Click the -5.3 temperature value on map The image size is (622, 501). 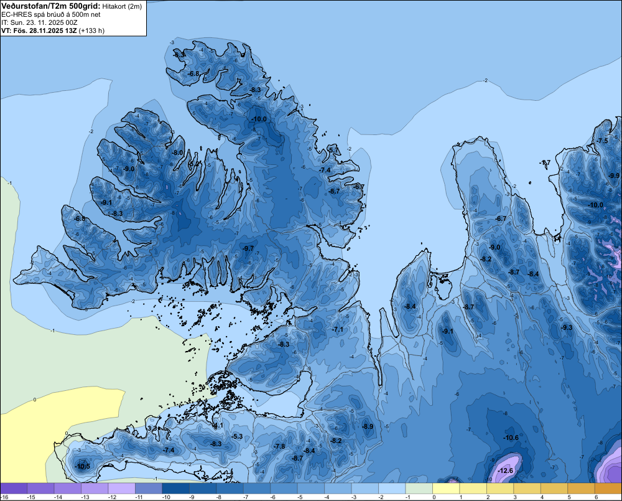tap(237, 437)
